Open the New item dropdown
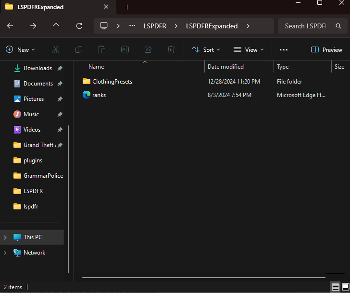This screenshot has width=350, height=293. click(20, 49)
